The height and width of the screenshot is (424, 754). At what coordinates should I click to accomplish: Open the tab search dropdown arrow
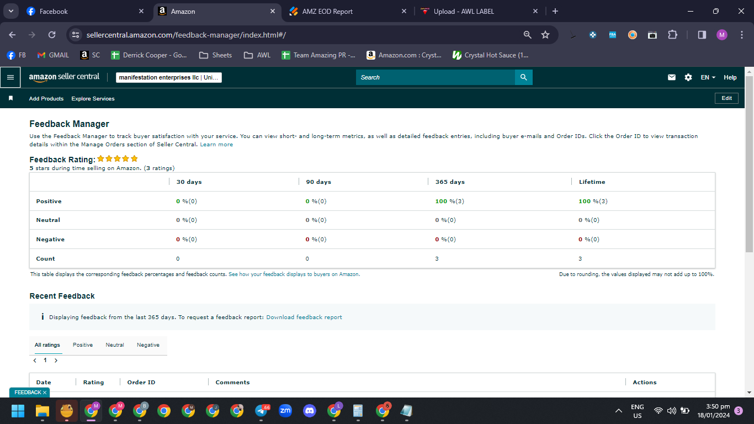coord(10,11)
